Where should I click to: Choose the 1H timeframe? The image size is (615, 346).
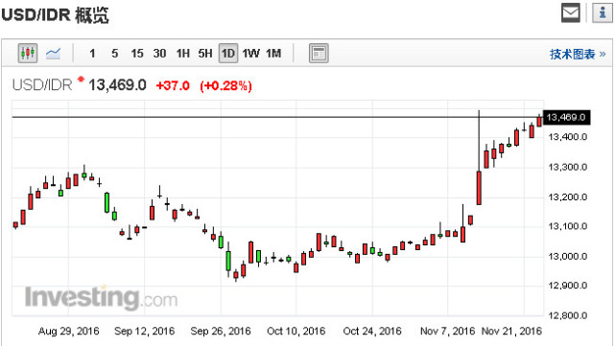coord(183,54)
